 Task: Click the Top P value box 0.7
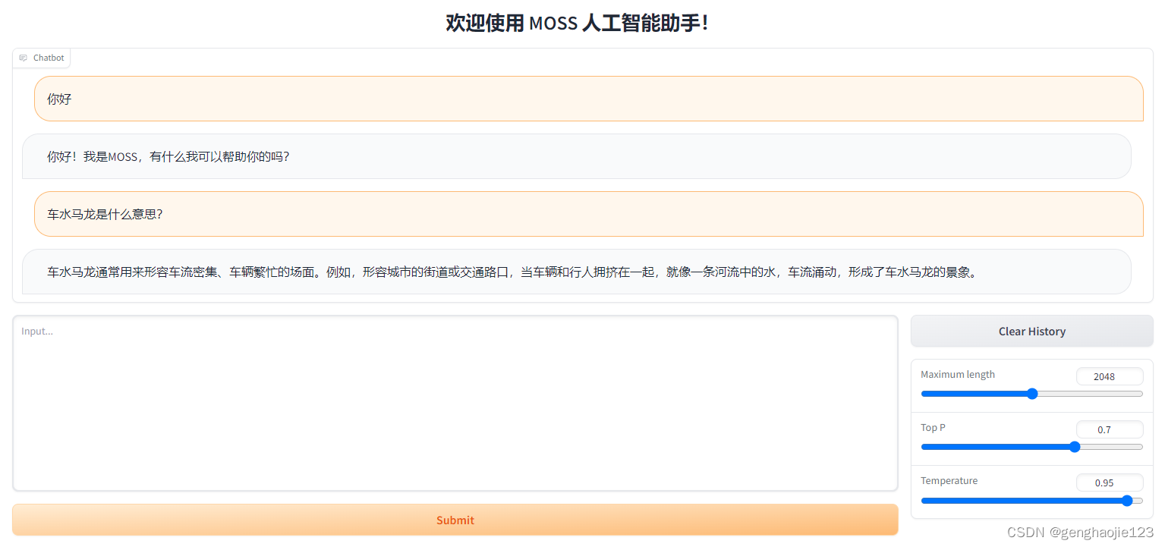click(1110, 429)
